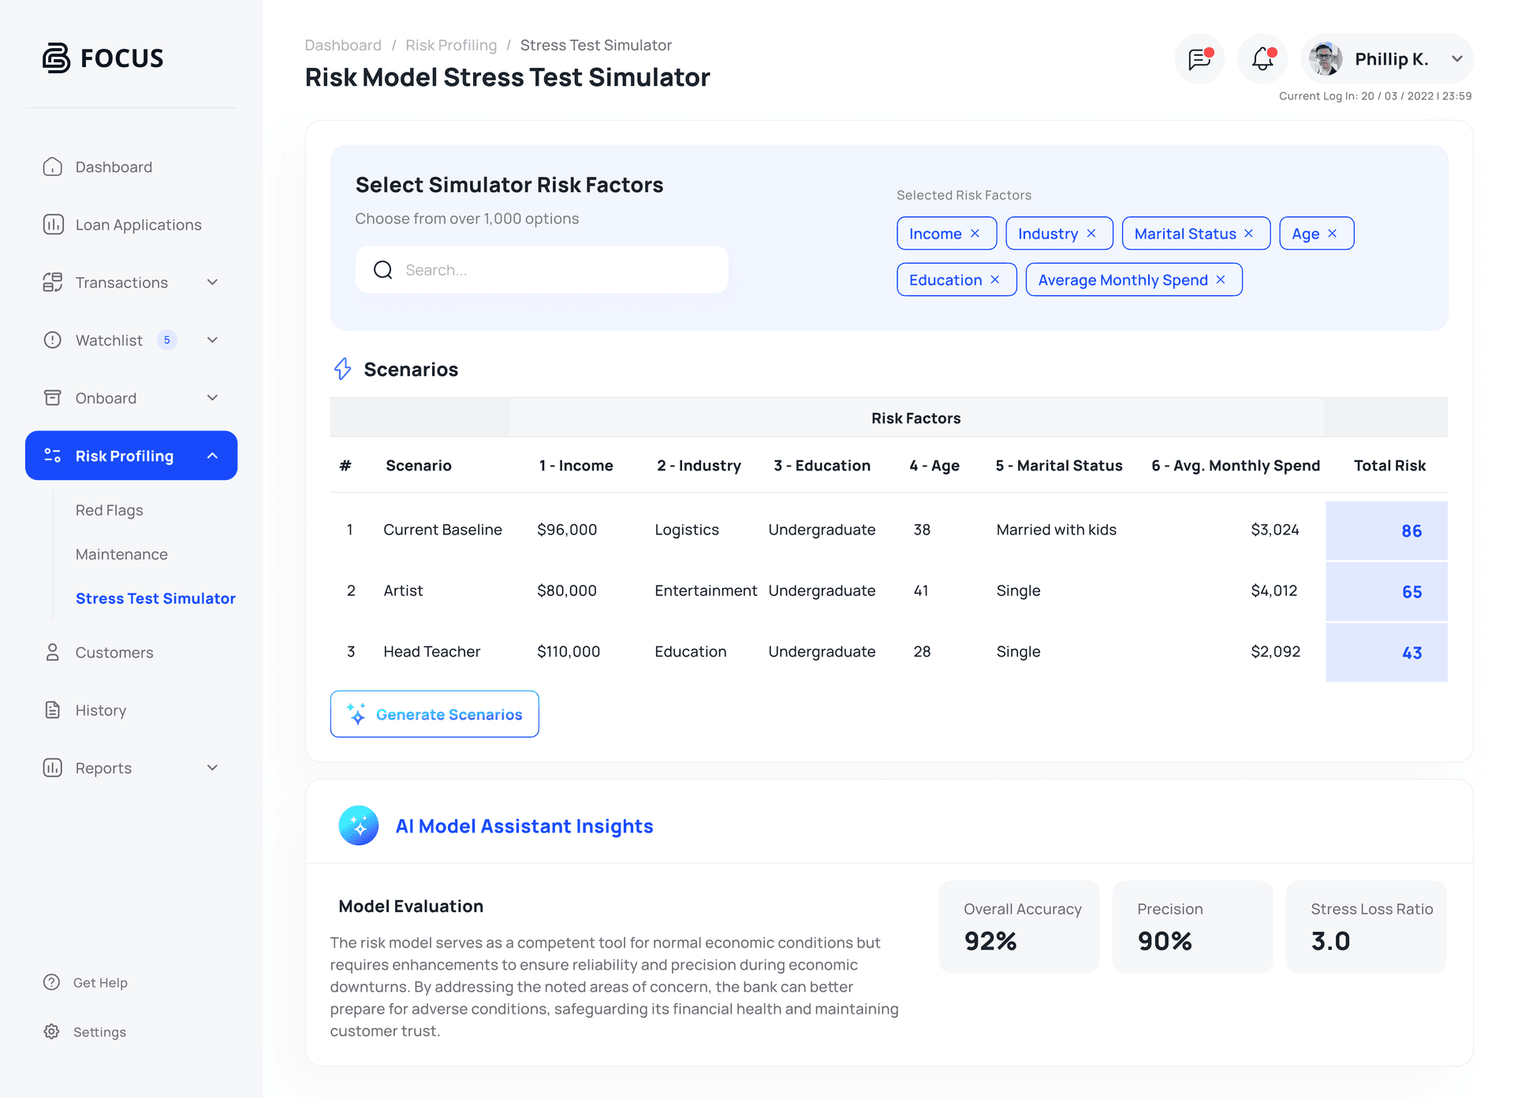The height and width of the screenshot is (1098, 1514).
Task: Click the Loan Applications sidebar icon
Action: coord(52,224)
